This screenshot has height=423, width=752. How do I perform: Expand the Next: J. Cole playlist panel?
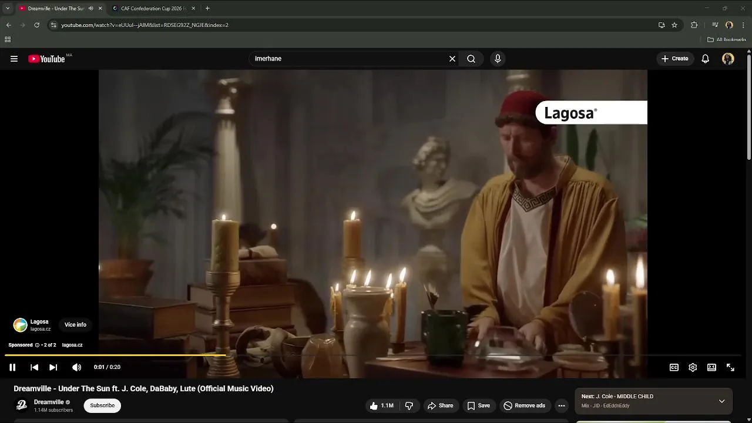click(x=721, y=401)
